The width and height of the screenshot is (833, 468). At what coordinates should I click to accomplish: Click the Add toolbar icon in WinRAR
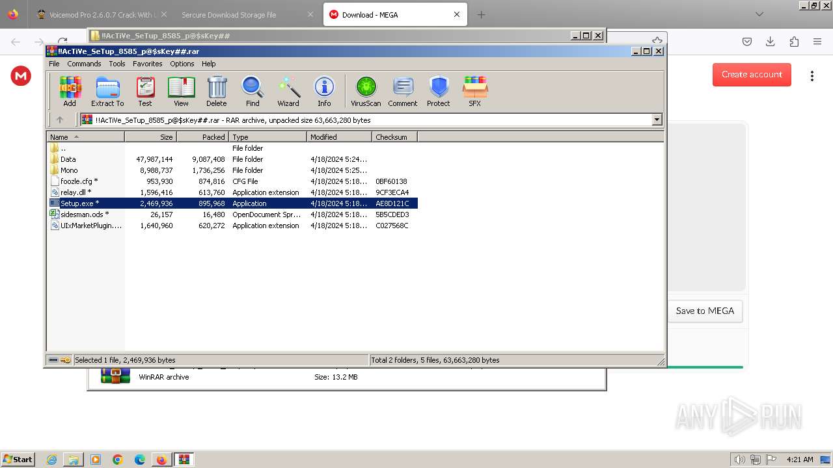70,91
